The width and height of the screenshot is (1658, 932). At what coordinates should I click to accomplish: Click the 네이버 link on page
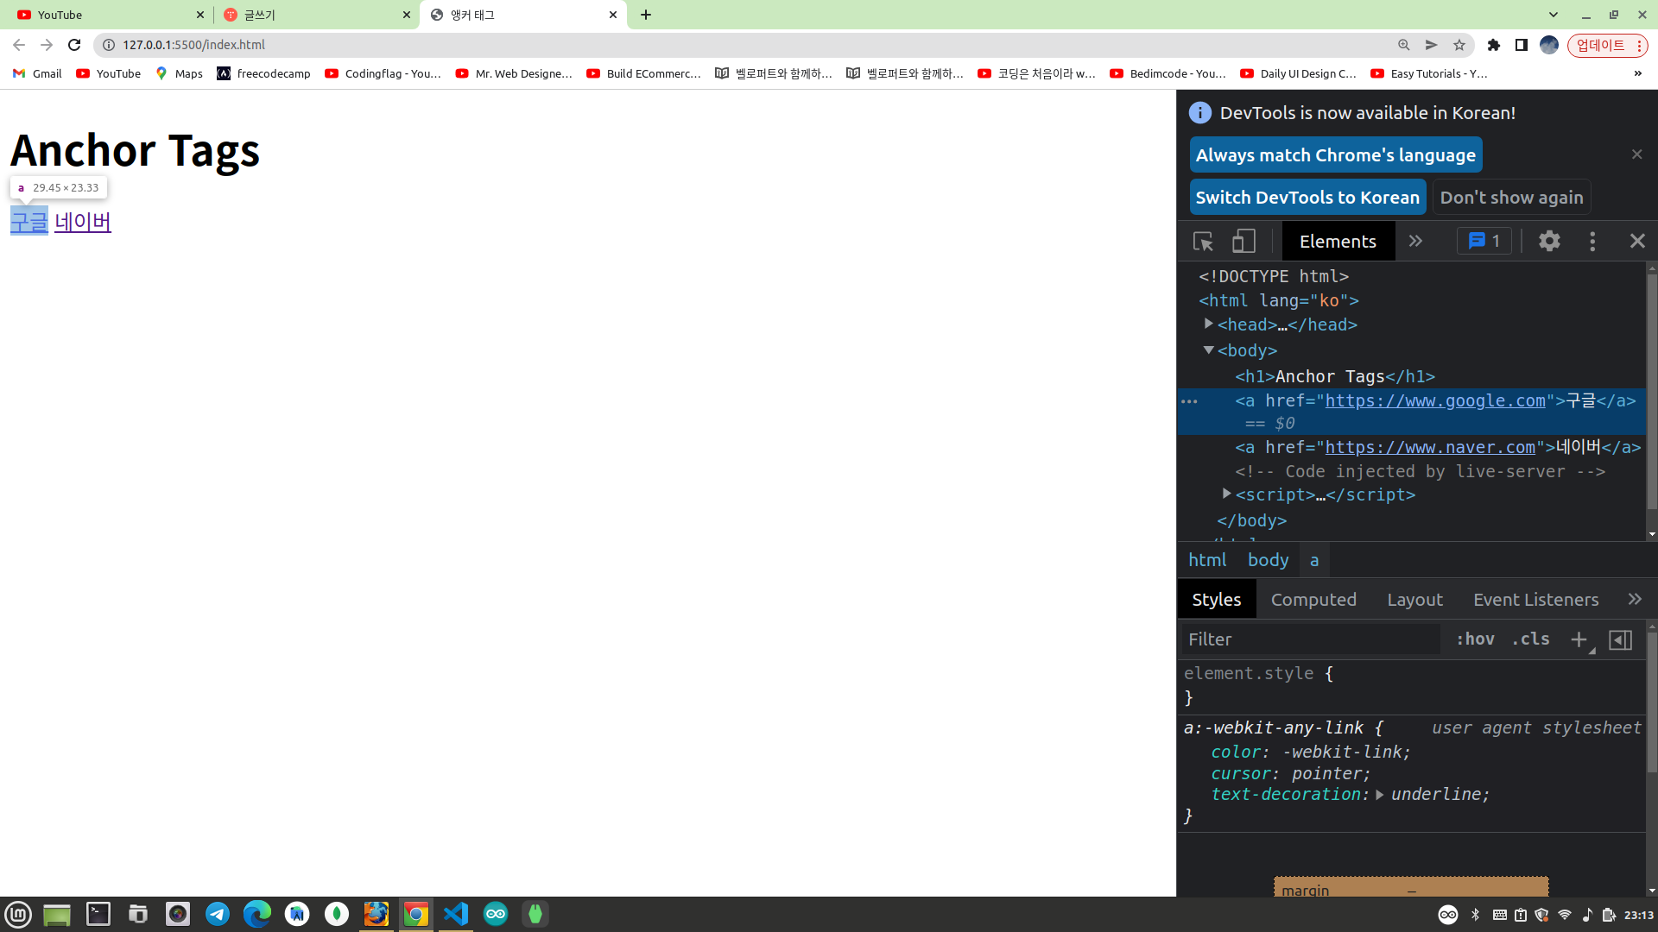(83, 222)
